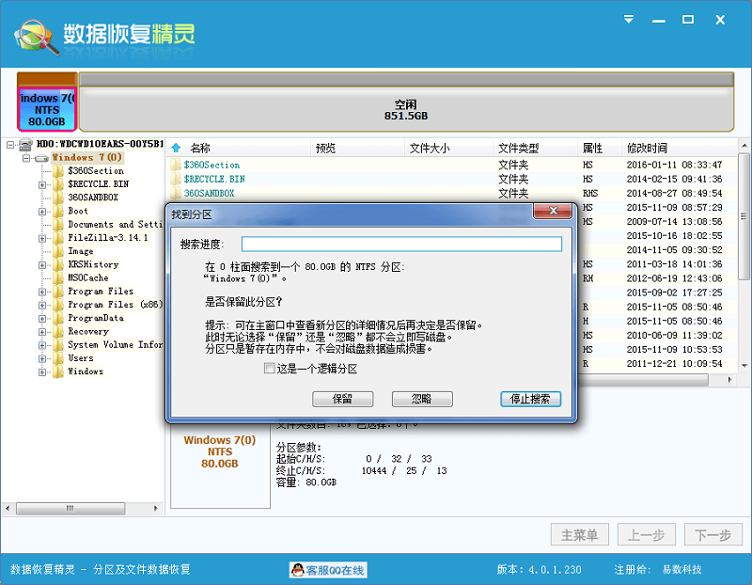Expand the Program Files folder node
This screenshot has width=752, height=585.
(x=42, y=292)
